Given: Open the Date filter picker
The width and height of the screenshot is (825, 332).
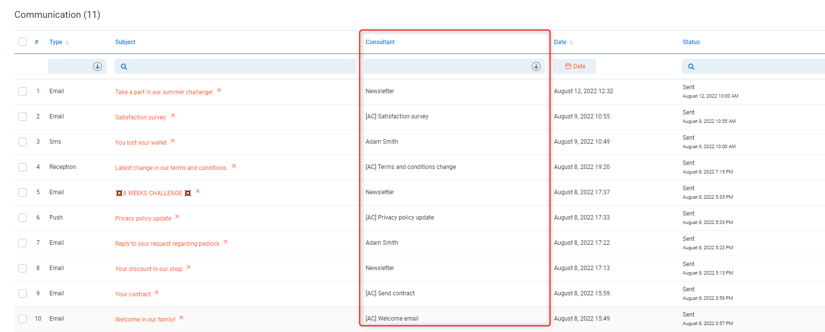Looking at the screenshot, I should [575, 66].
